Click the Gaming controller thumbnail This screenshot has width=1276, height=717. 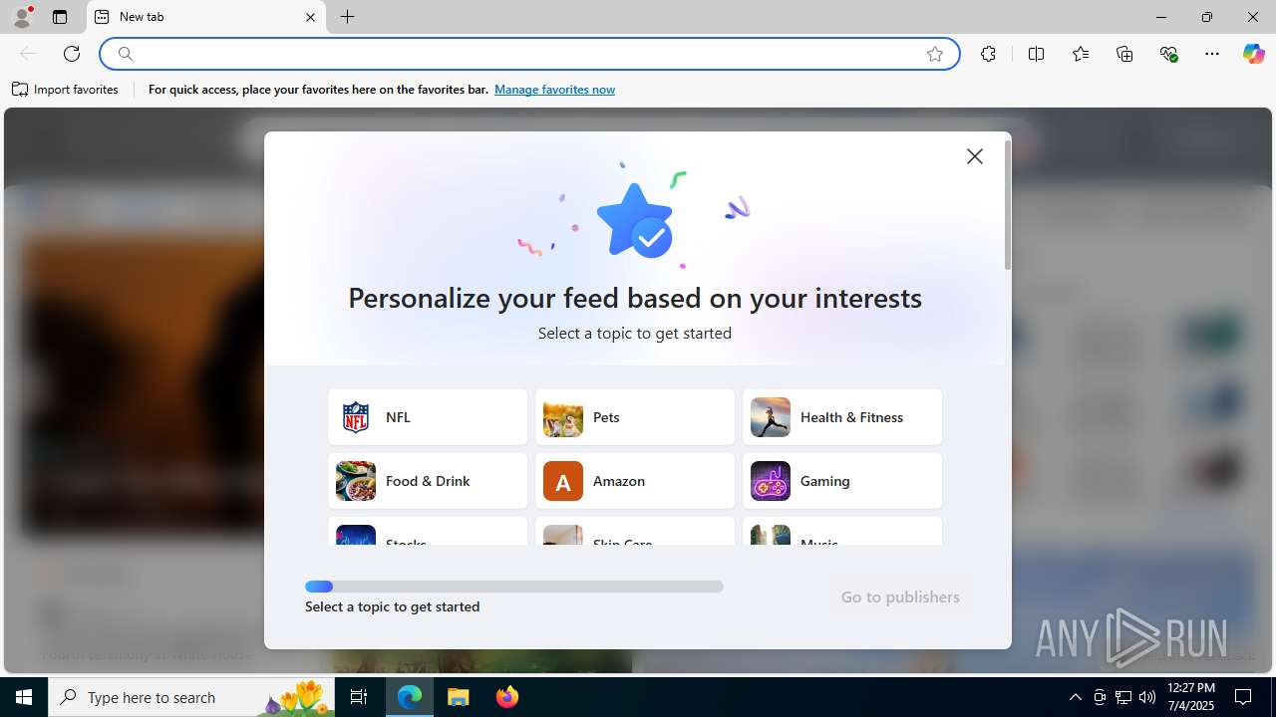click(x=771, y=481)
